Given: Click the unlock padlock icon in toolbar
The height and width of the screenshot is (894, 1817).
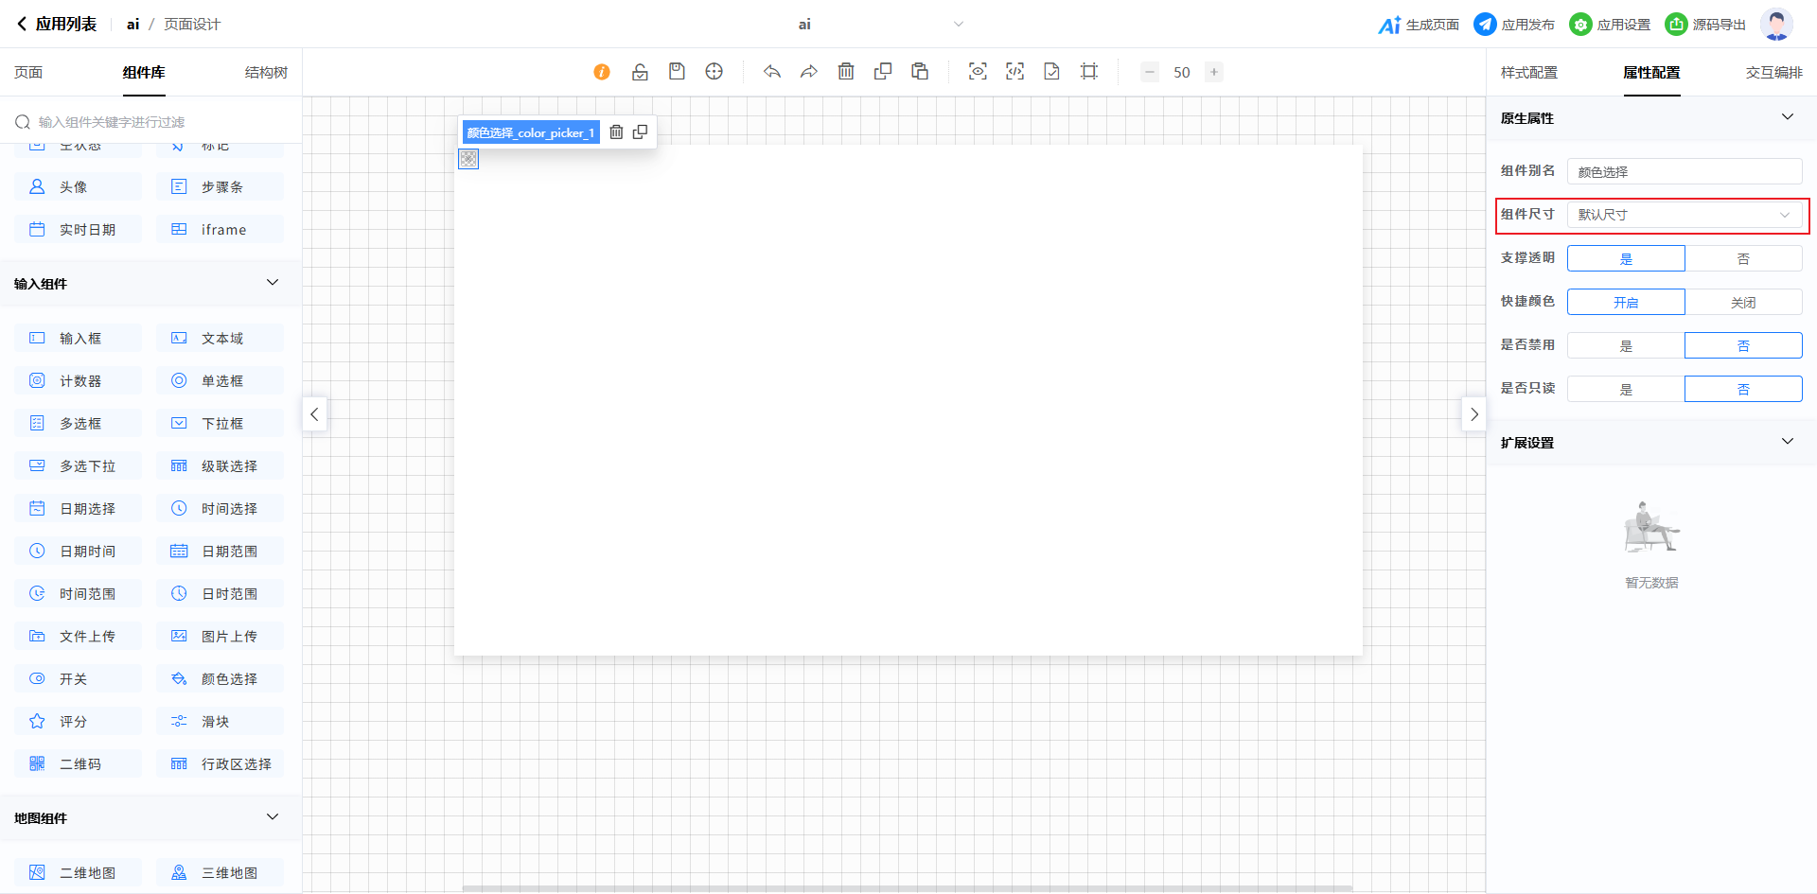Looking at the screenshot, I should click(x=640, y=72).
